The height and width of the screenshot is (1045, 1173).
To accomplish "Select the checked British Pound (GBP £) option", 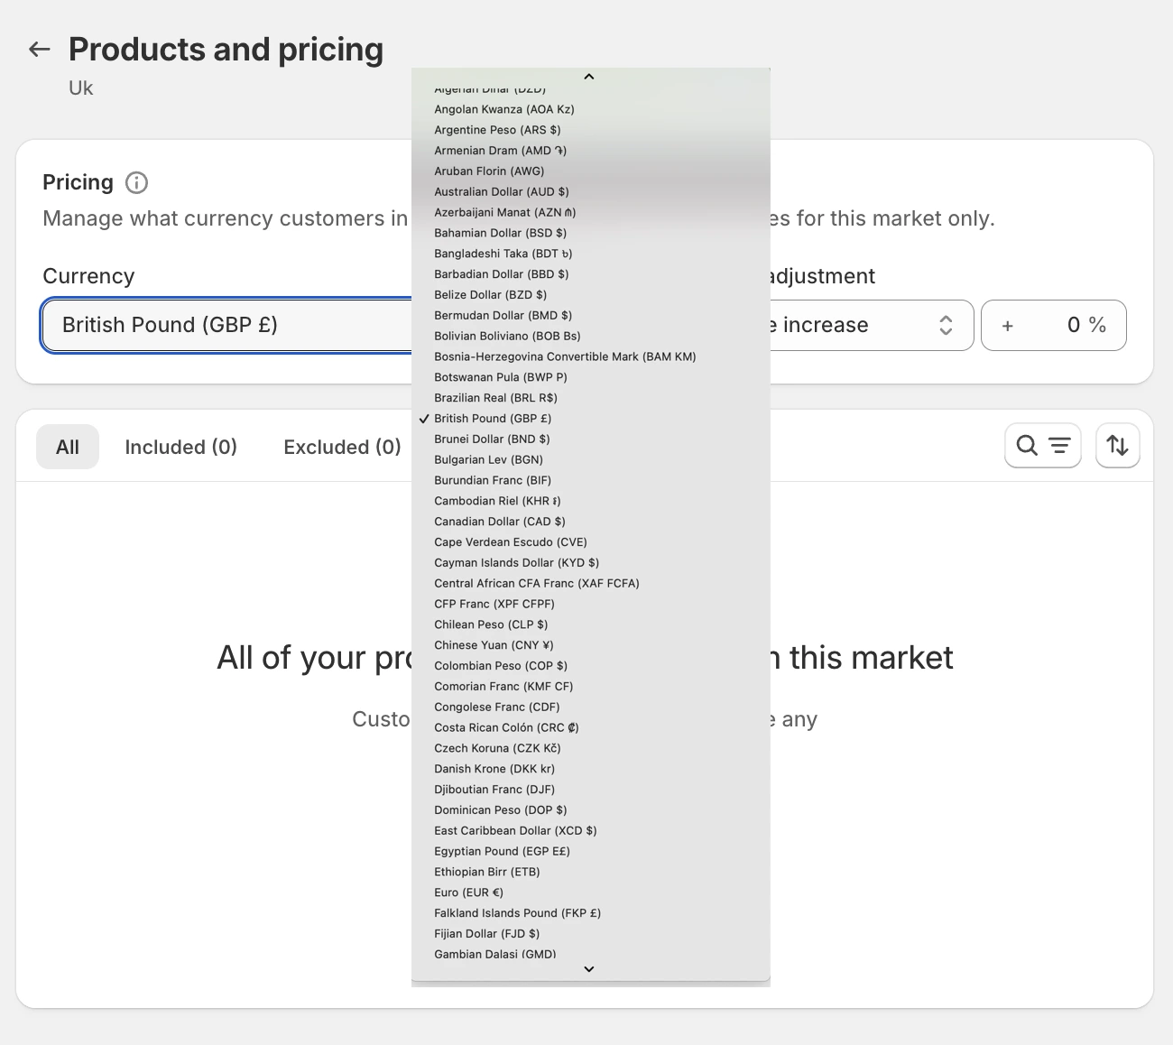I will tap(492, 419).
